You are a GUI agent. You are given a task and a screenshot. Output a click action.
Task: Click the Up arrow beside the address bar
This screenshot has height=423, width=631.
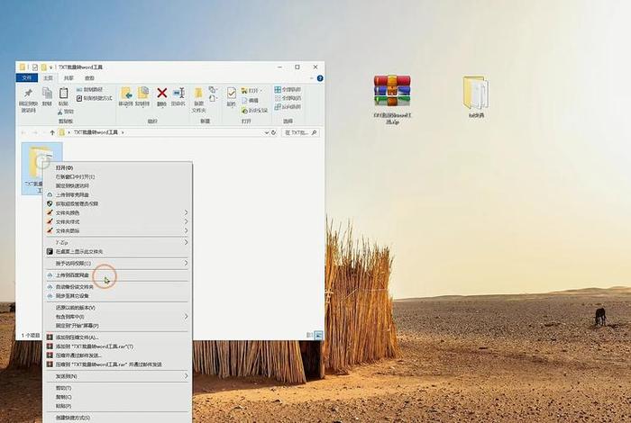pyautogui.click(x=52, y=132)
